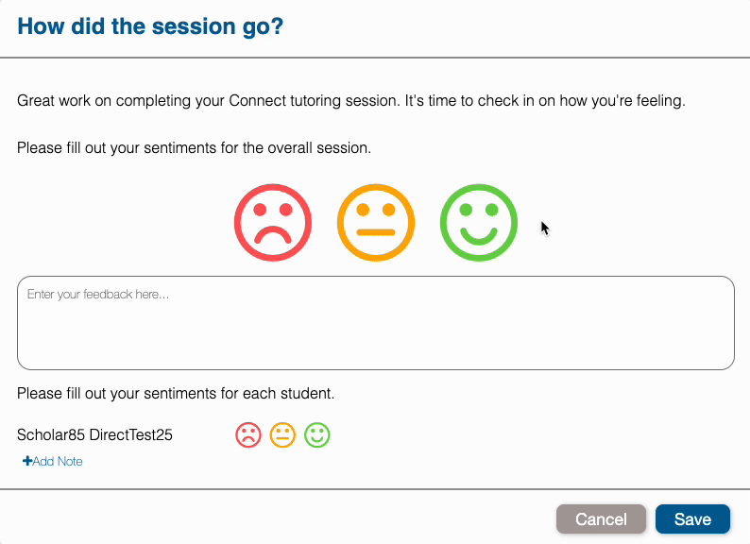Click the 'sentiments for each student' instruction
The height and width of the screenshot is (544, 750).
point(176,393)
